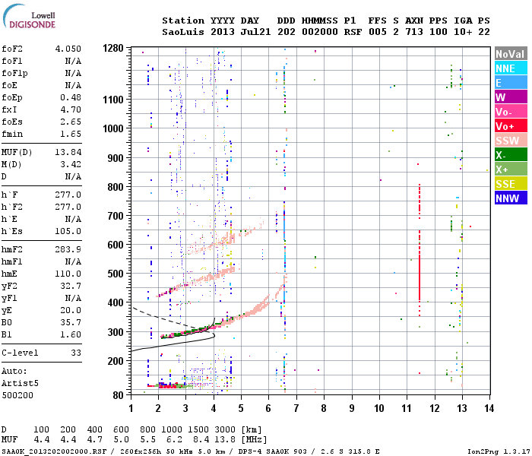This screenshot has width=532, height=456.
Task: Select the NNE legend swatch
Action: (511, 68)
